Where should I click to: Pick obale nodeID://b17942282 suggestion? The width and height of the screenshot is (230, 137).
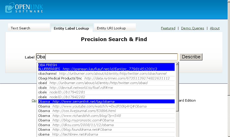pyautogui.click(x=106, y=97)
